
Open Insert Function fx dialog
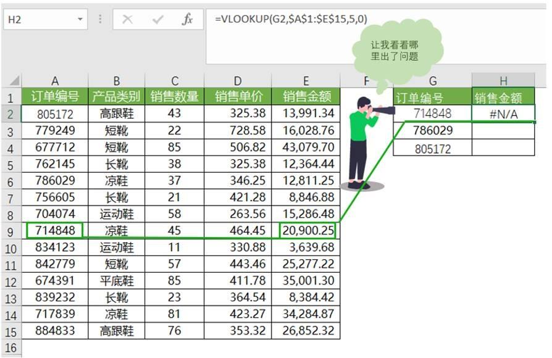point(187,19)
